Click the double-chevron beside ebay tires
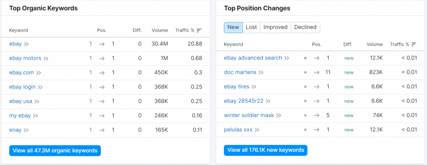Image resolution: width=427 pixels, height=165 pixels. (x=254, y=87)
